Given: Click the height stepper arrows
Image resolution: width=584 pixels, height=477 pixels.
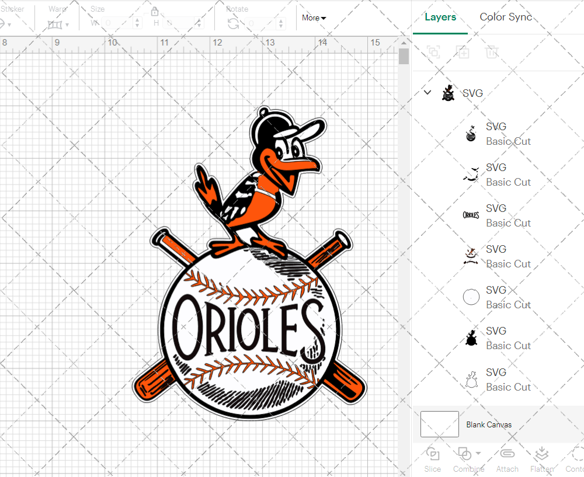Looking at the screenshot, I should click(x=199, y=23).
